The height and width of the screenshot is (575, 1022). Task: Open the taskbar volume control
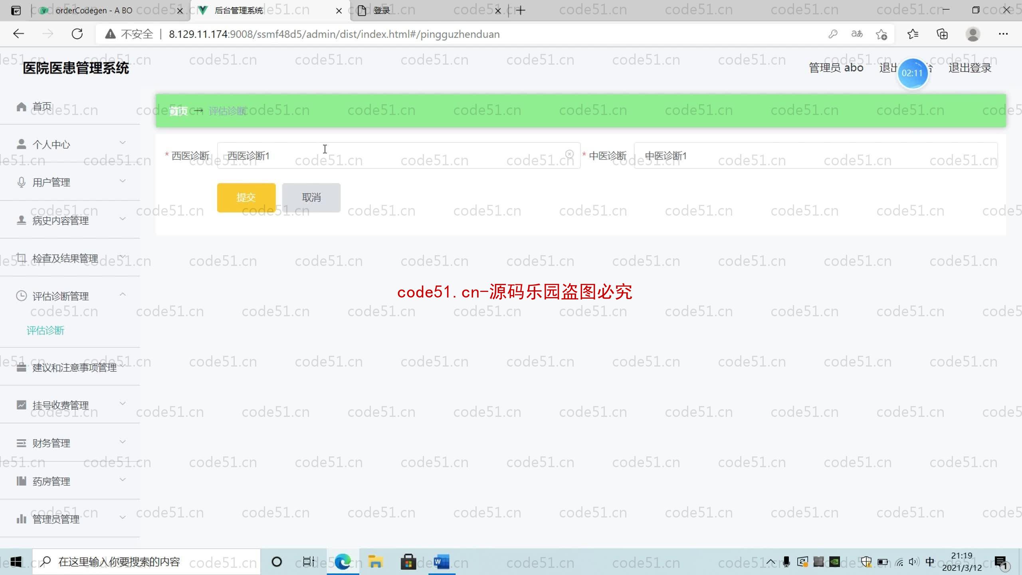point(913,562)
